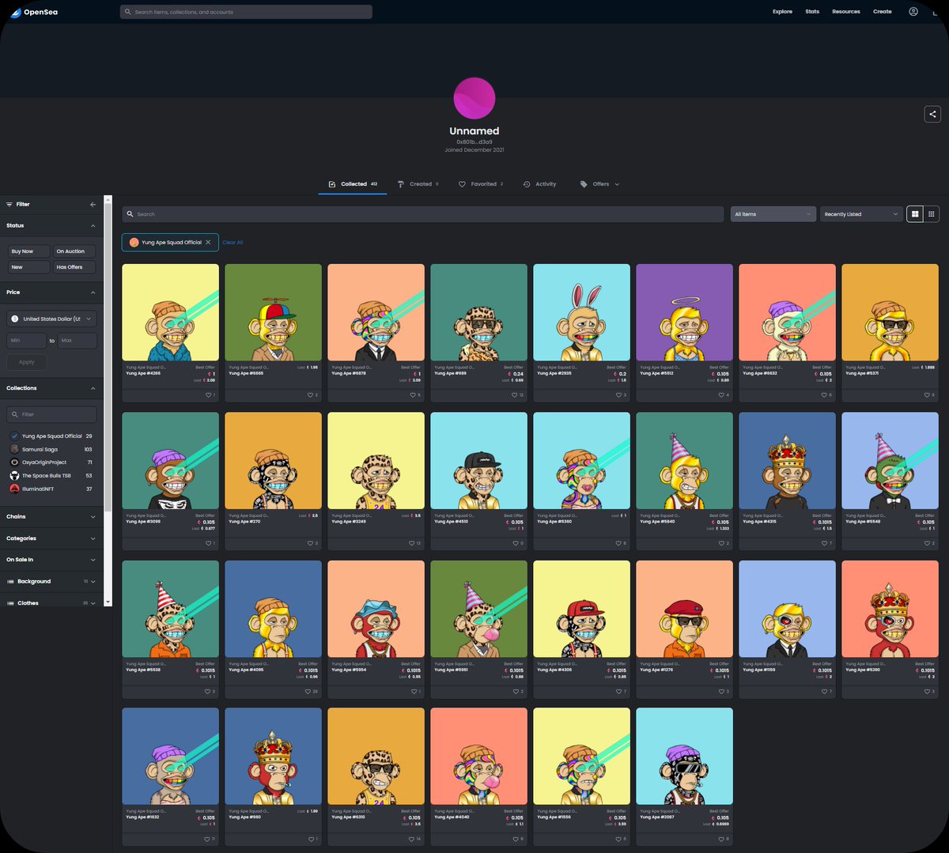949x853 pixels.
Task: Collapse the Filter sidebar with arrow icon
Action: [x=93, y=204]
